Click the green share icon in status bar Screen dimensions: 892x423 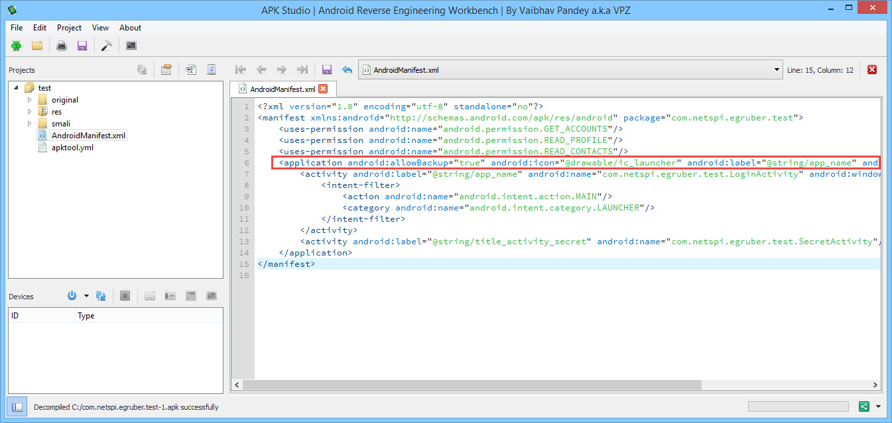[x=864, y=406]
